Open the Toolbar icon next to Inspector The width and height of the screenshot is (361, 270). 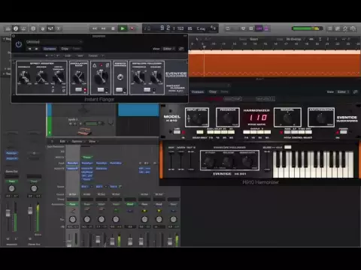click(x=24, y=28)
